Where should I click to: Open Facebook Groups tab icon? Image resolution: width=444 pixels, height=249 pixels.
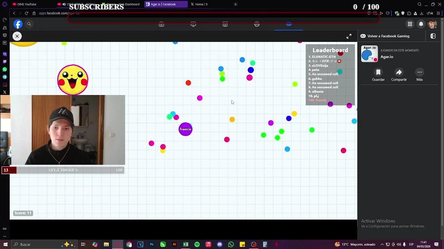(x=257, y=24)
